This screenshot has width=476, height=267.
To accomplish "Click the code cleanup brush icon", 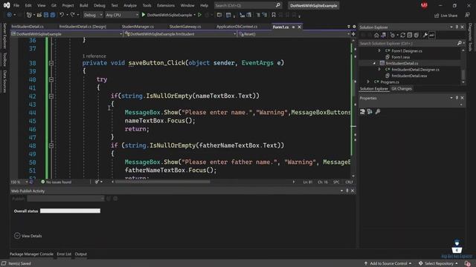I will 97,182.
